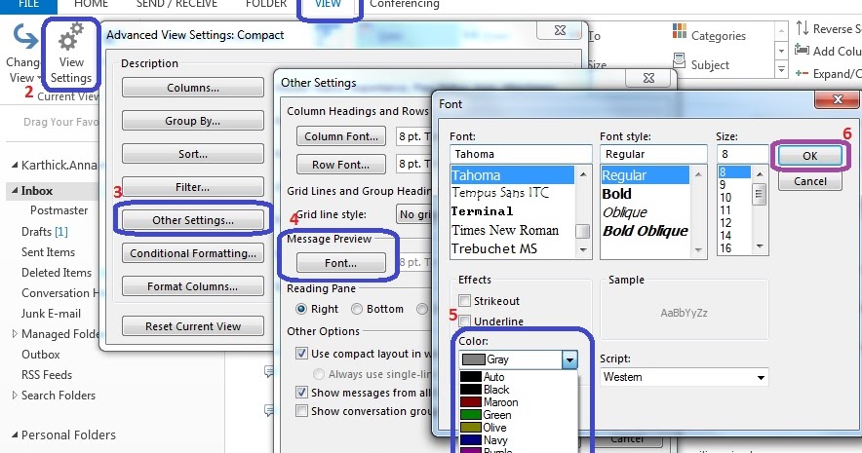Click the Font style input field
The image size is (862, 453).
pyautogui.click(x=653, y=154)
